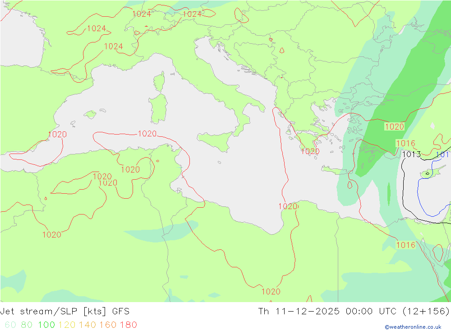Click the orange legend value 140
The width and height of the screenshot is (451, 331).
coord(87,325)
